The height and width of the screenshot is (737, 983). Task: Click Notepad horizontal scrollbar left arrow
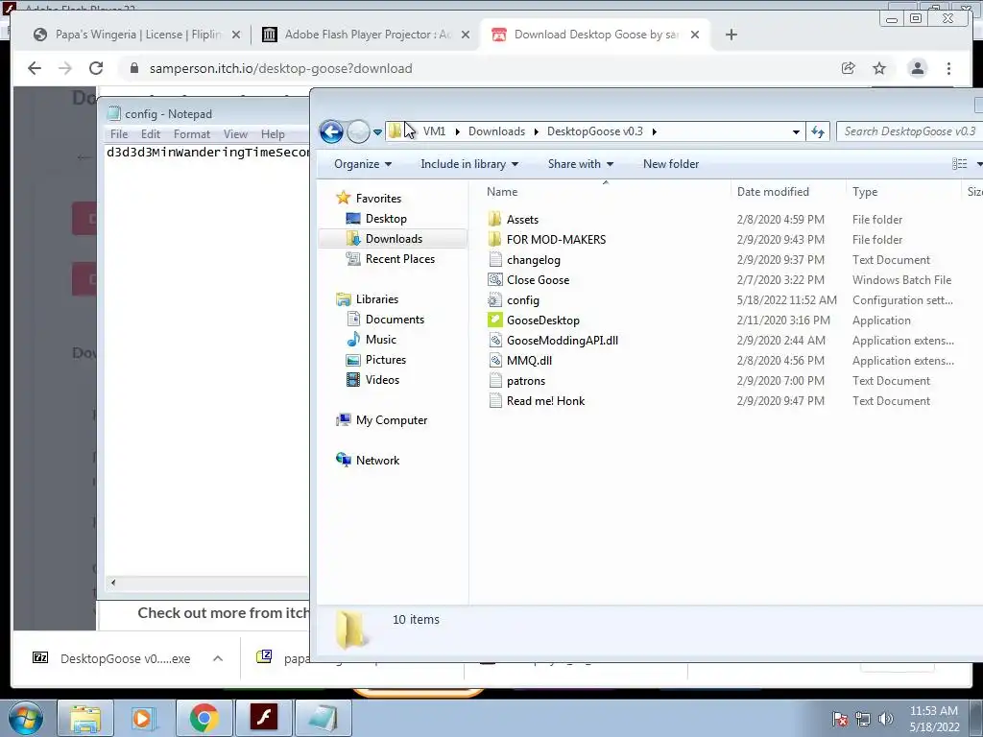113,582
